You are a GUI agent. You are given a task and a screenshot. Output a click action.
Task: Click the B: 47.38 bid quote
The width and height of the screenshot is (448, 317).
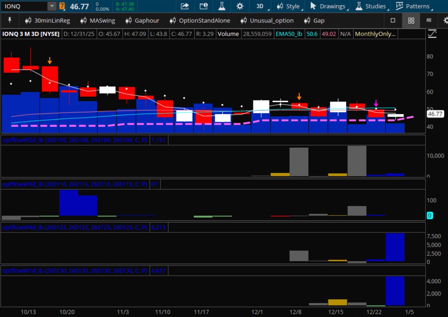(125, 4)
